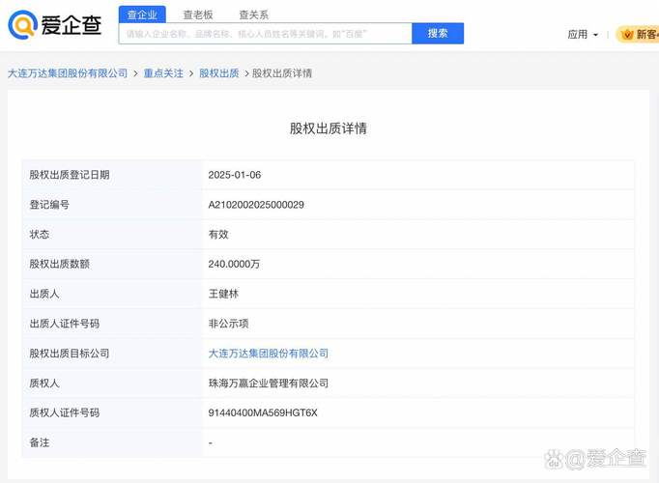Click the 股权出质详情 breadcrumb text
Viewport: 659px width, 483px height.
click(282, 73)
